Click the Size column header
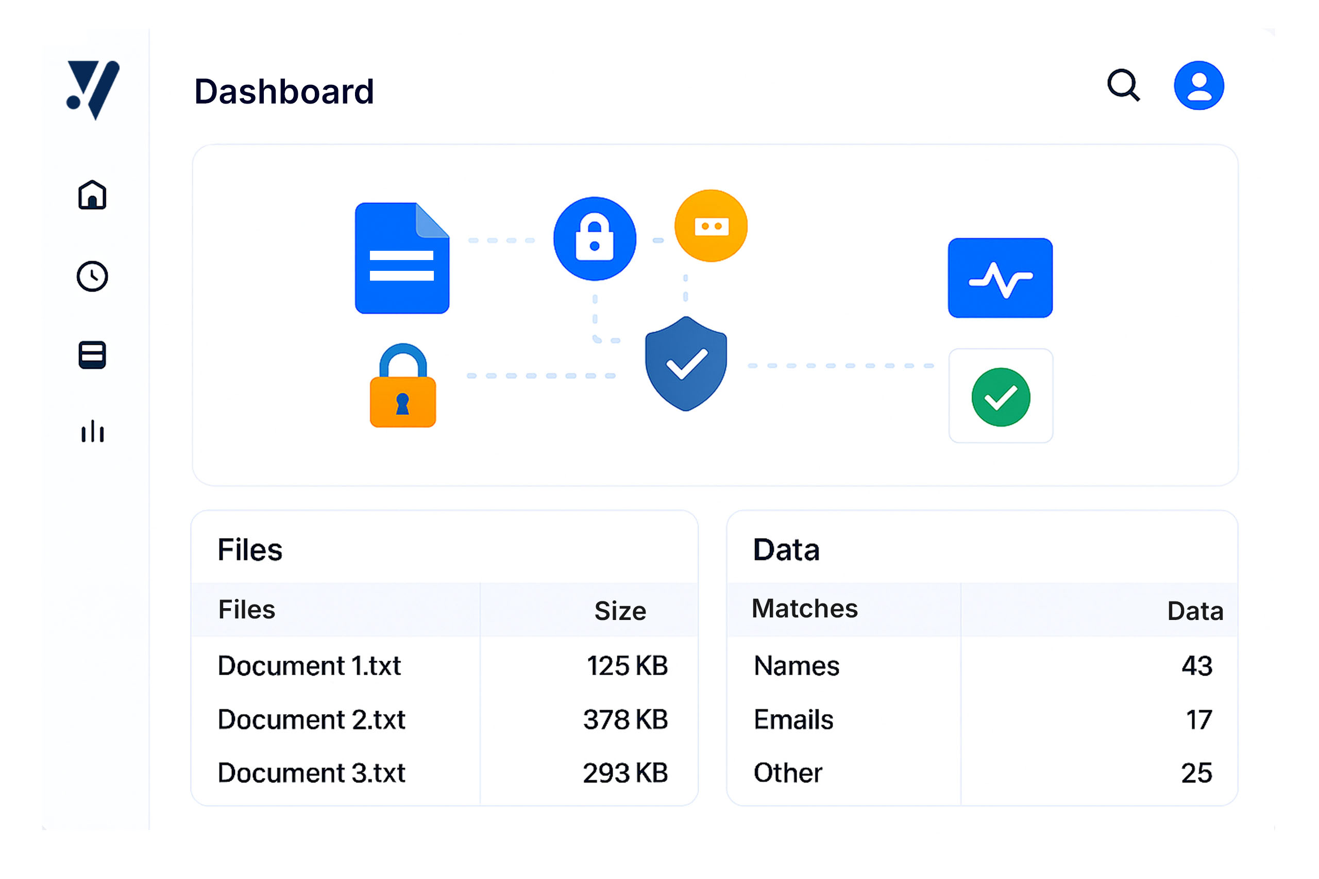The width and height of the screenshot is (1319, 879). pyautogui.click(x=620, y=611)
